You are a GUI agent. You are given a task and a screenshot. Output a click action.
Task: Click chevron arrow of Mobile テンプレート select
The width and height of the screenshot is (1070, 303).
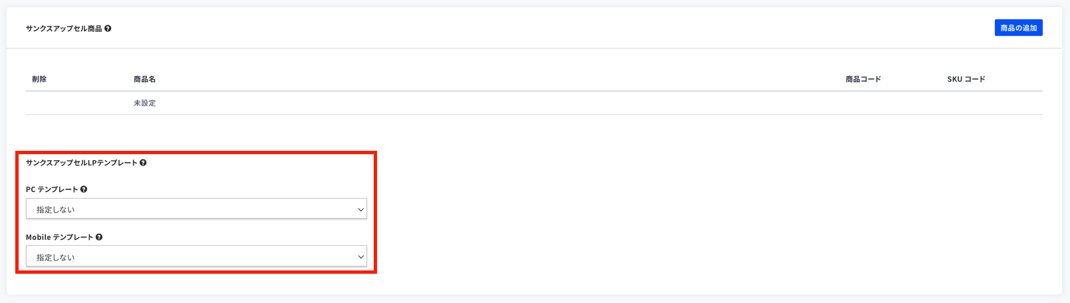pyautogui.click(x=361, y=257)
